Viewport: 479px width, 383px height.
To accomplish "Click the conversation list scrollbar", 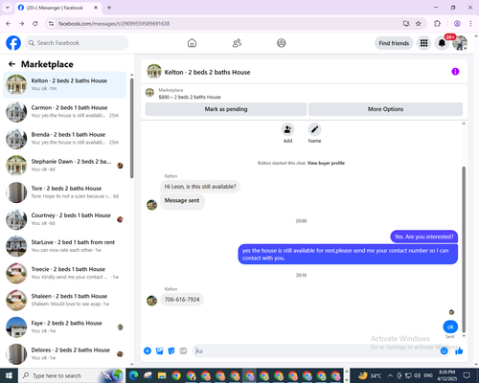I will coord(132,127).
